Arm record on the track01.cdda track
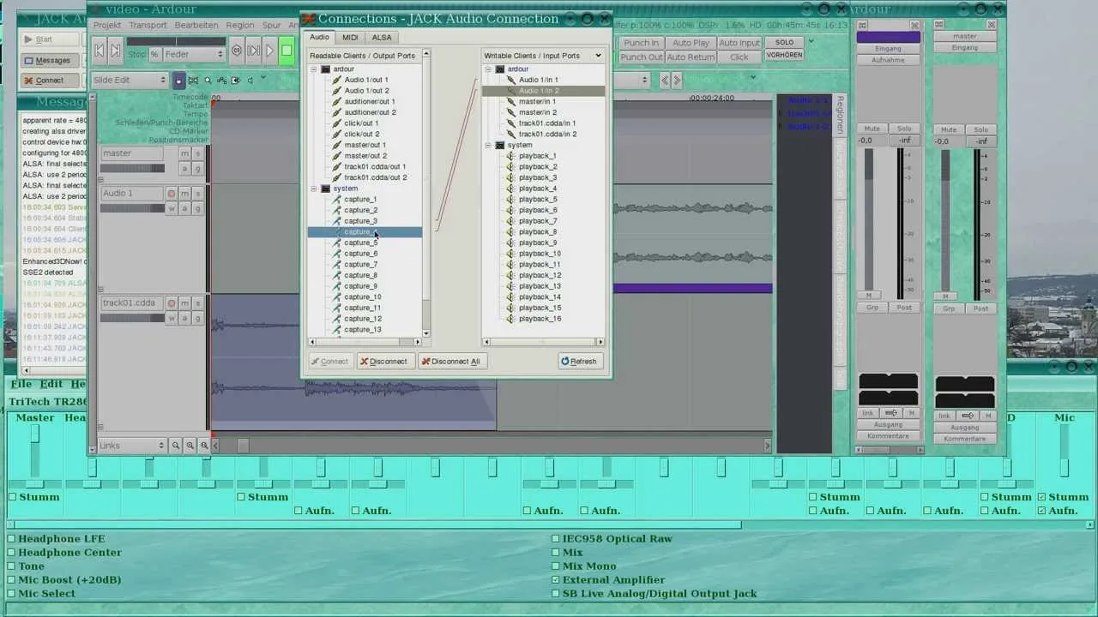The width and height of the screenshot is (1098, 617). [x=172, y=303]
